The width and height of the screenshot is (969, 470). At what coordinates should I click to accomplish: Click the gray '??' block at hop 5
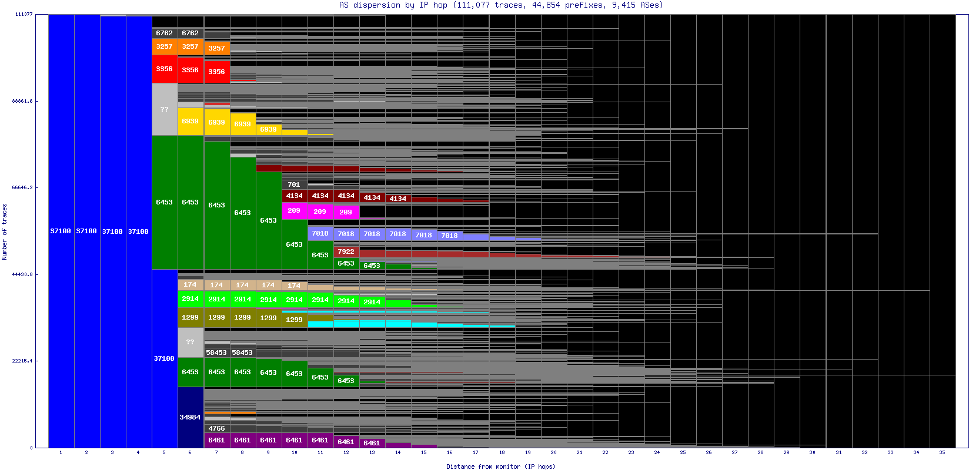pos(165,109)
